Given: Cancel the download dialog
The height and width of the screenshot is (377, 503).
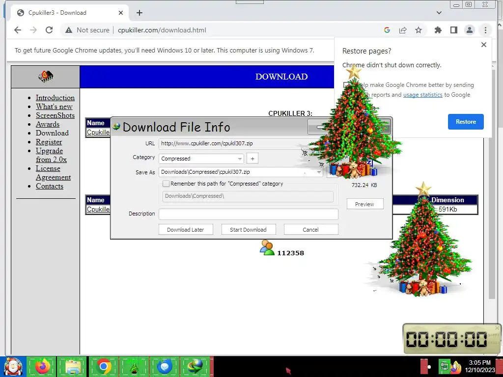Looking at the screenshot, I should point(310,230).
